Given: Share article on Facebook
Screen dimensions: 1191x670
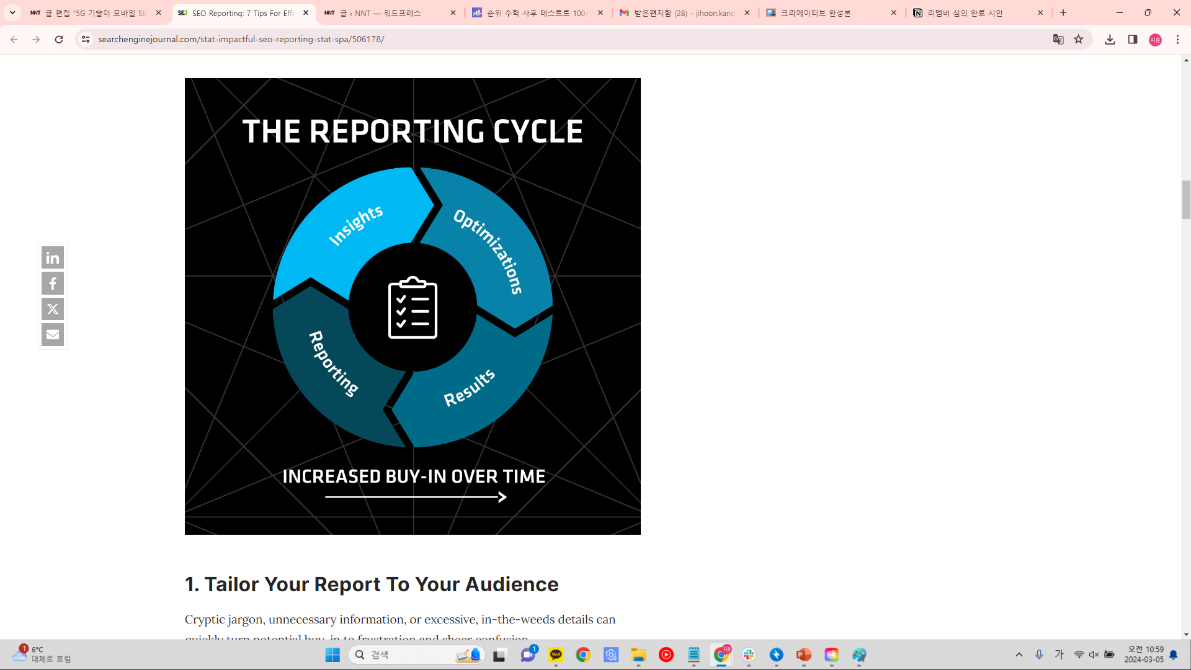Looking at the screenshot, I should [53, 284].
